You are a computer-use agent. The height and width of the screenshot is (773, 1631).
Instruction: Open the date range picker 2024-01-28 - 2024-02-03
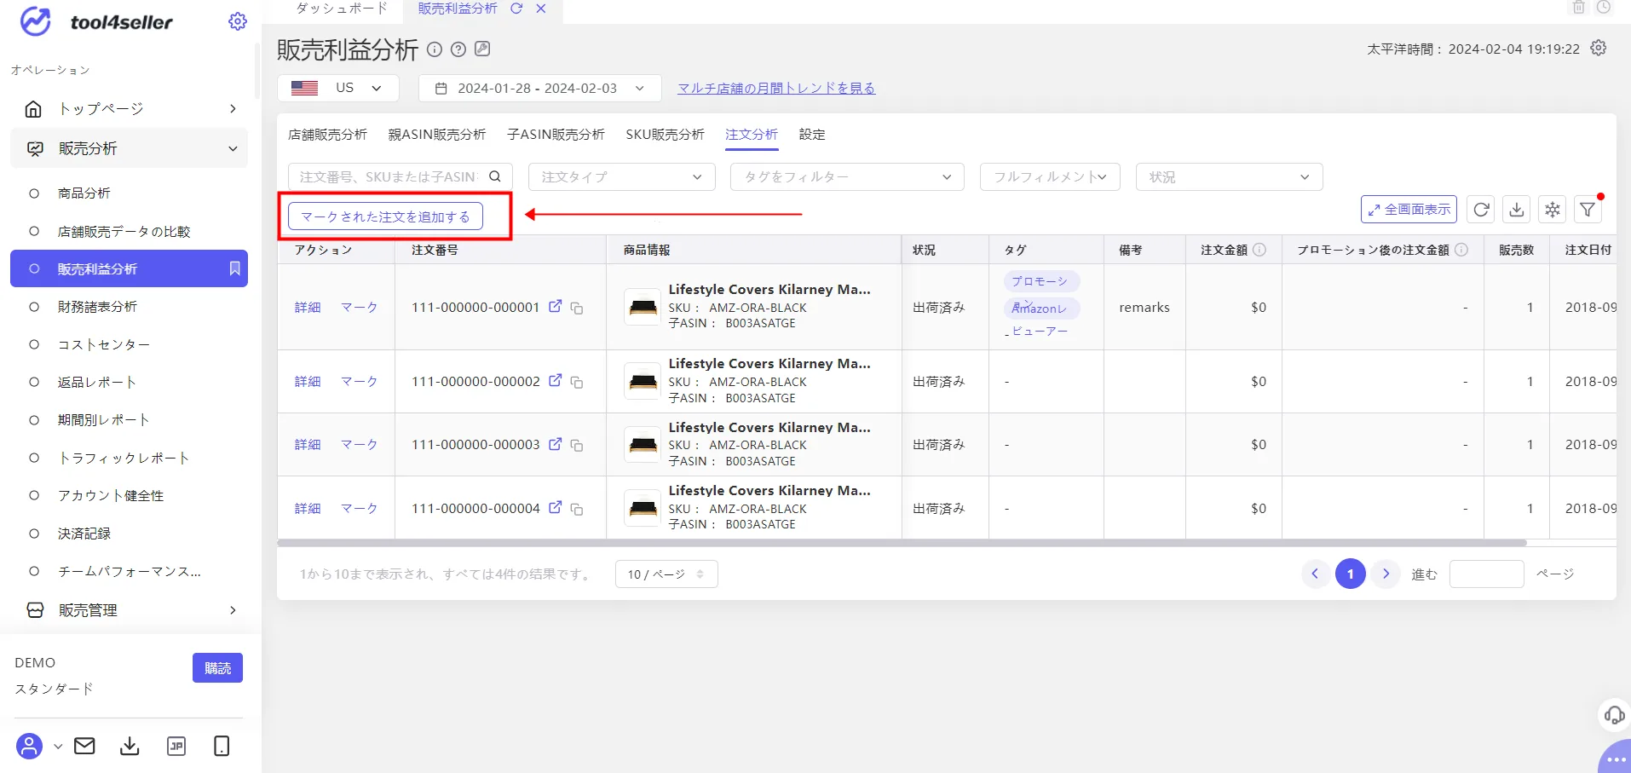(x=539, y=88)
